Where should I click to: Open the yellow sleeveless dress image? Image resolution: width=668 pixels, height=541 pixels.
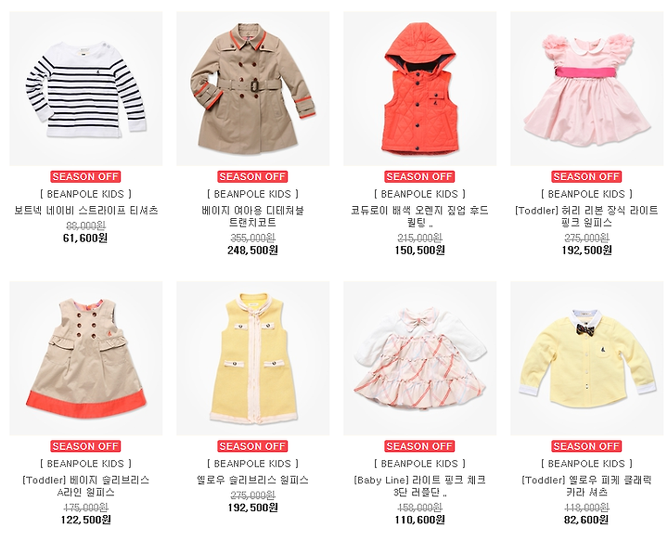253,358
